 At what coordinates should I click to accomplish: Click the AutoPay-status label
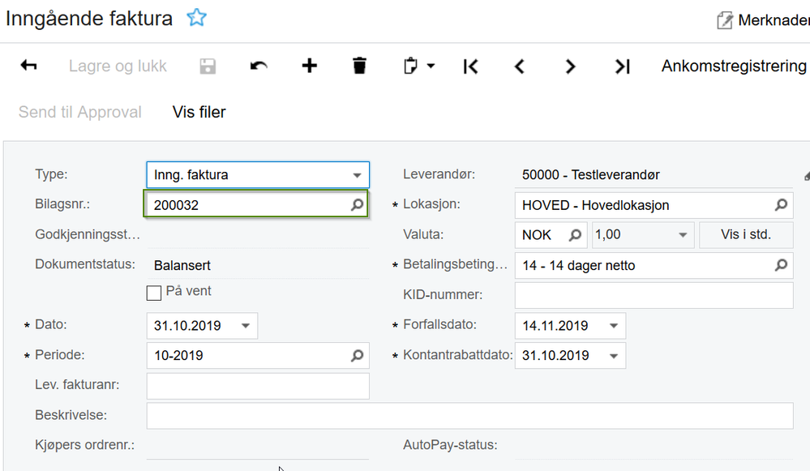pos(450,445)
